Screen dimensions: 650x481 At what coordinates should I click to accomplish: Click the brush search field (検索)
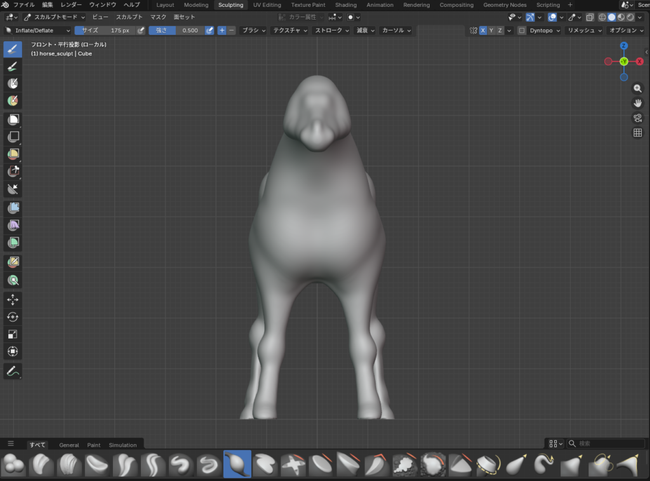point(606,444)
